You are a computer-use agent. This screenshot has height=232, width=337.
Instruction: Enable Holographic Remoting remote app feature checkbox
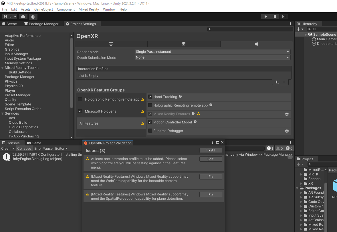click(x=150, y=105)
